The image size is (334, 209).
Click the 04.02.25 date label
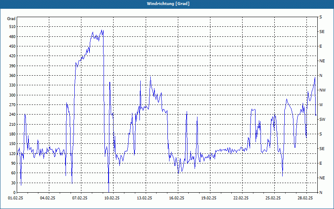pos(48,198)
